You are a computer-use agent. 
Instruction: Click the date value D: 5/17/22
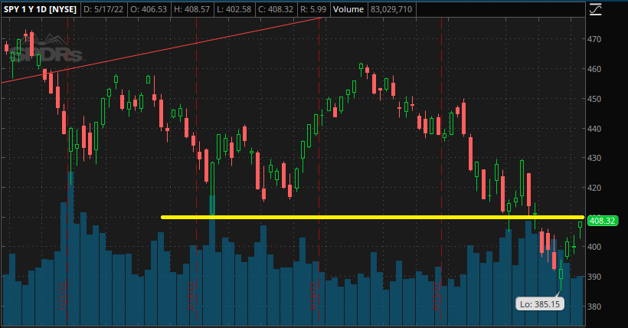tap(103, 9)
